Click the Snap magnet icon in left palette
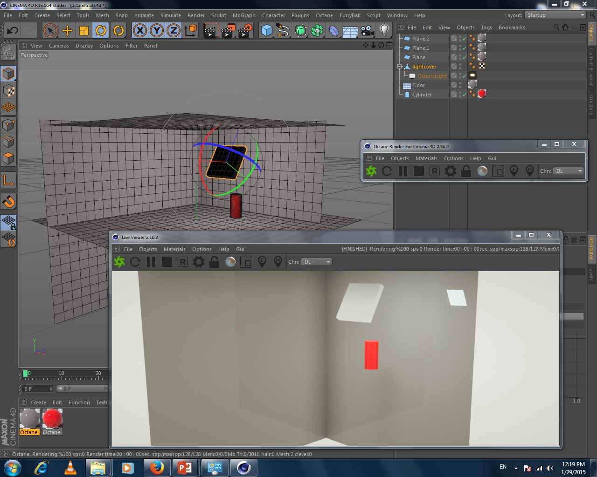597x477 pixels. pyautogui.click(x=8, y=201)
